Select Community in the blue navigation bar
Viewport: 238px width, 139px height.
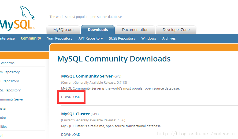click(31, 38)
